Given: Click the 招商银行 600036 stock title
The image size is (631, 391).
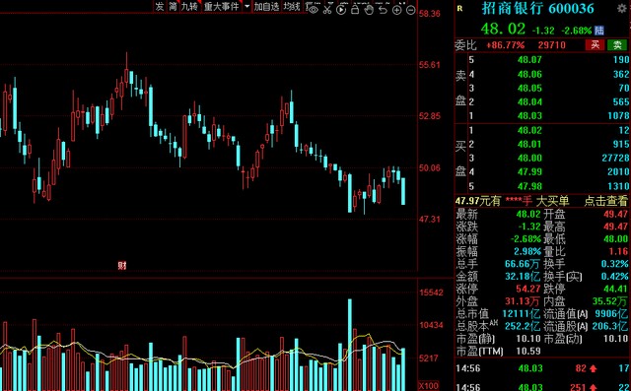Looking at the screenshot, I should (x=537, y=8).
